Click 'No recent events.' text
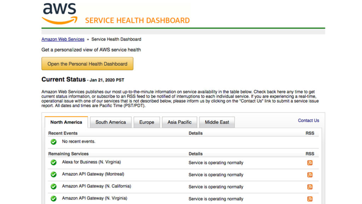Viewport: 362px width, 204px height. click(x=78, y=141)
